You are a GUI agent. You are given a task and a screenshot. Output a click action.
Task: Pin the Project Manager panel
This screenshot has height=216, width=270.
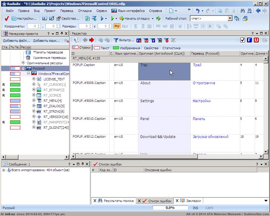[62, 33]
